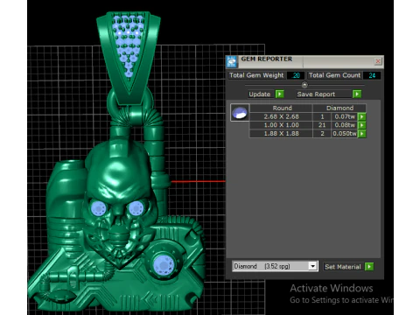Click the skull's right eye gem

pyautogui.click(x=136, y=208)
